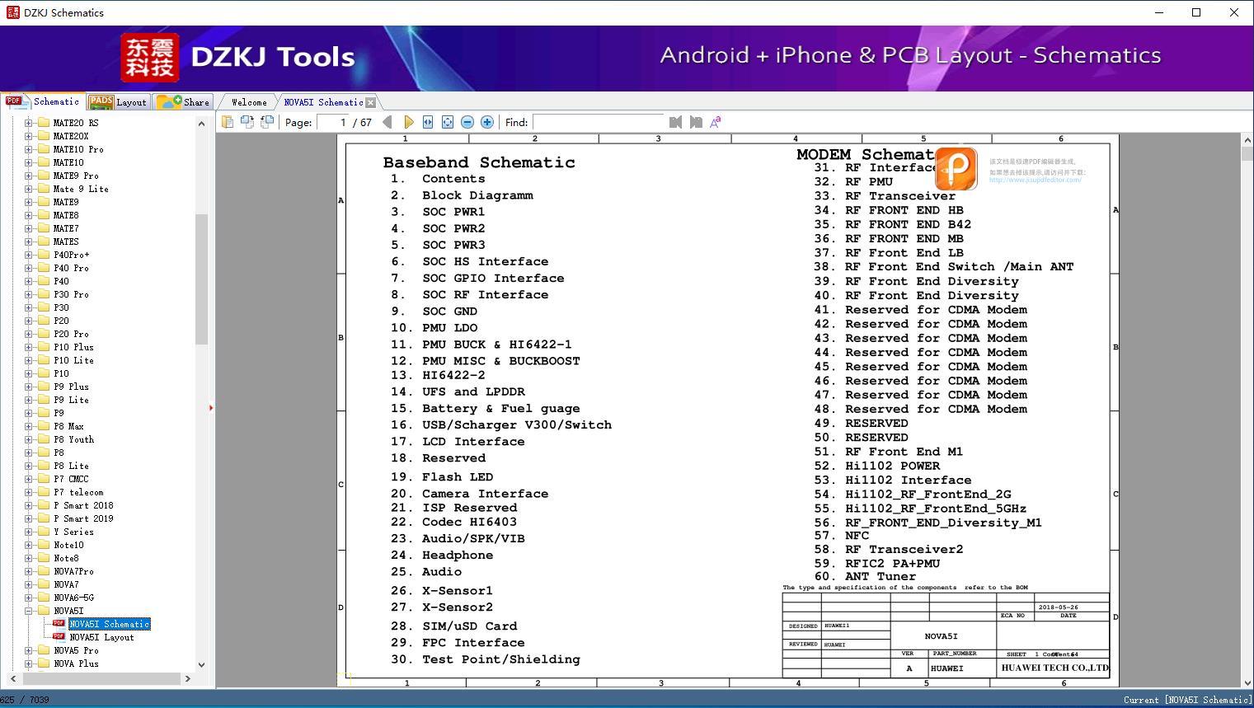The height and width of the screenshot is (708, 1254).
Task: Select the NOVA5I Schematic document tab
Action: (323, 102)
